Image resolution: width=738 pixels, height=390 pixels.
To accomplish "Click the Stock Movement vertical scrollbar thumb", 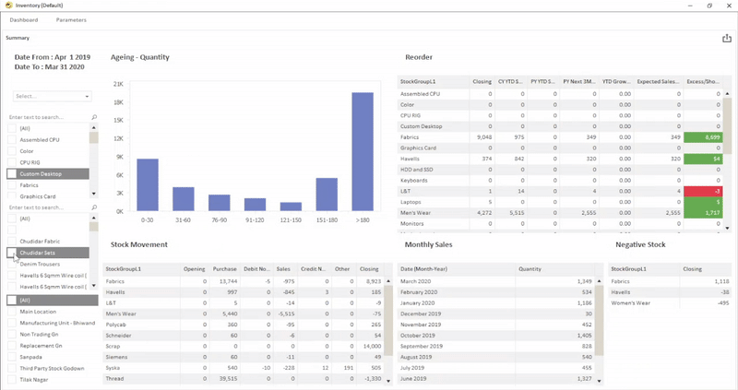I will pos(388,320).
